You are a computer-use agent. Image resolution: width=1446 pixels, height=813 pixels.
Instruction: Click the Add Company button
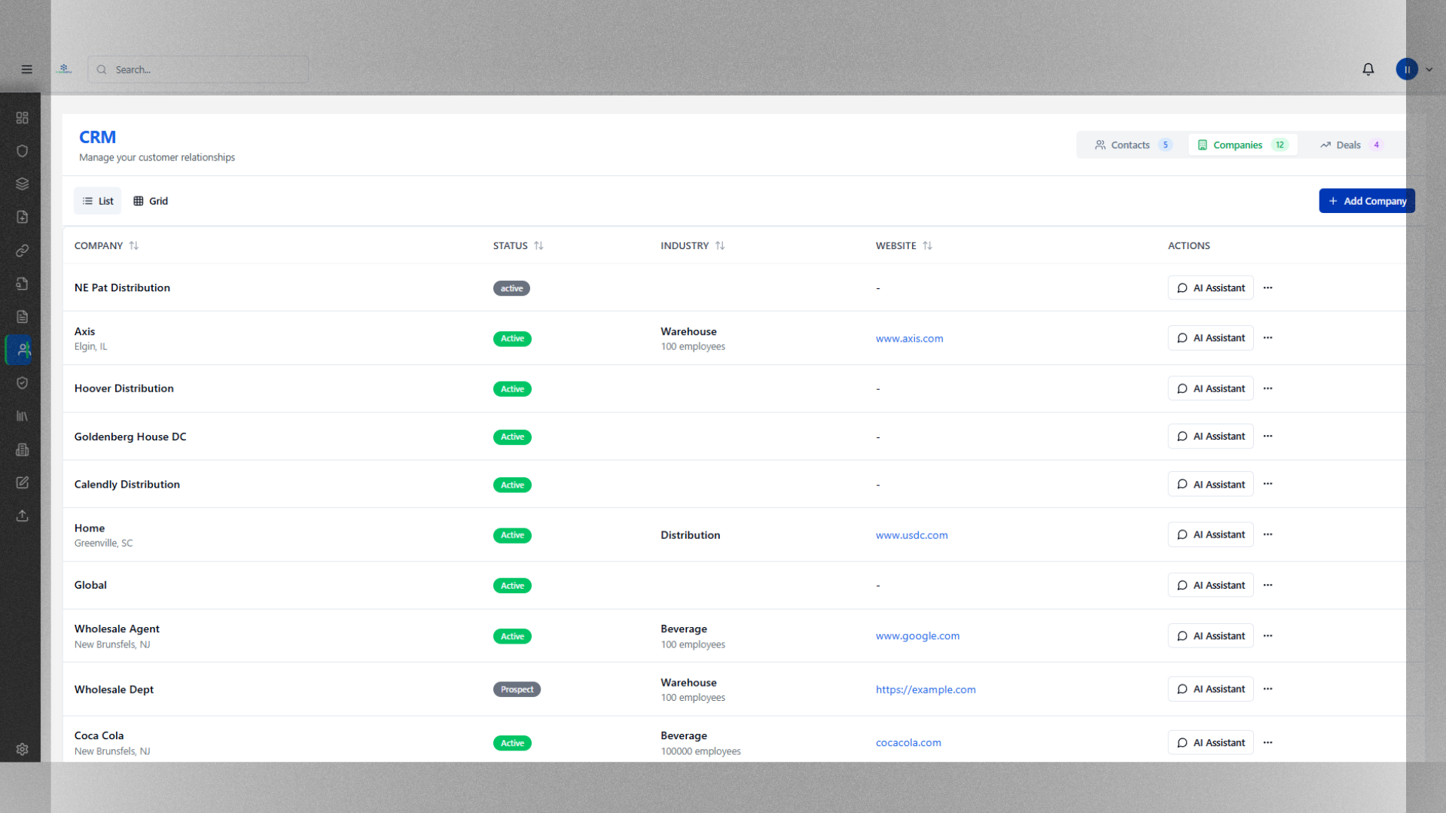1366,200
